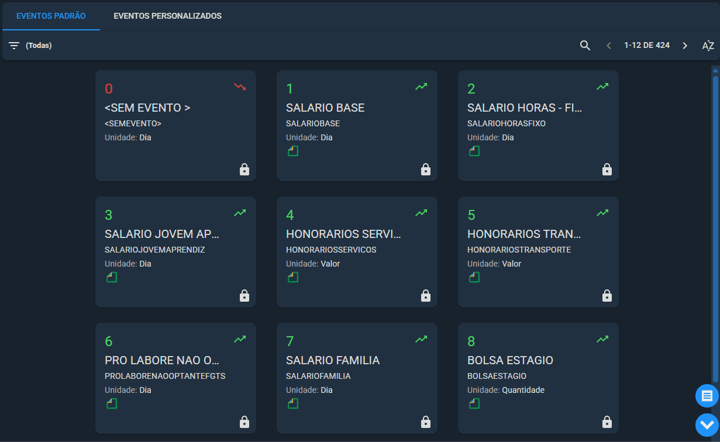Click the code SALARIOJOVEMAPRENDIZ

click(x=155, y=250)
